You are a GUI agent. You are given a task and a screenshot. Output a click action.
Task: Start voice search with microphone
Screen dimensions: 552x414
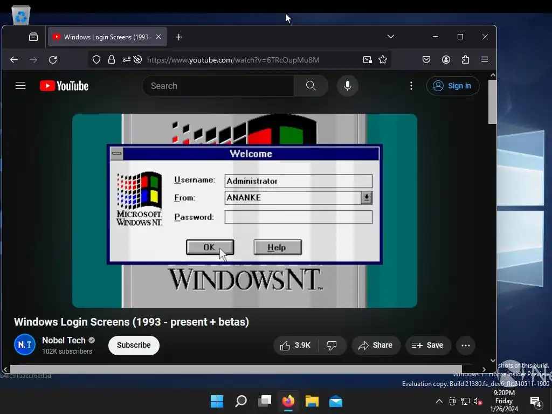coord(348,86)
